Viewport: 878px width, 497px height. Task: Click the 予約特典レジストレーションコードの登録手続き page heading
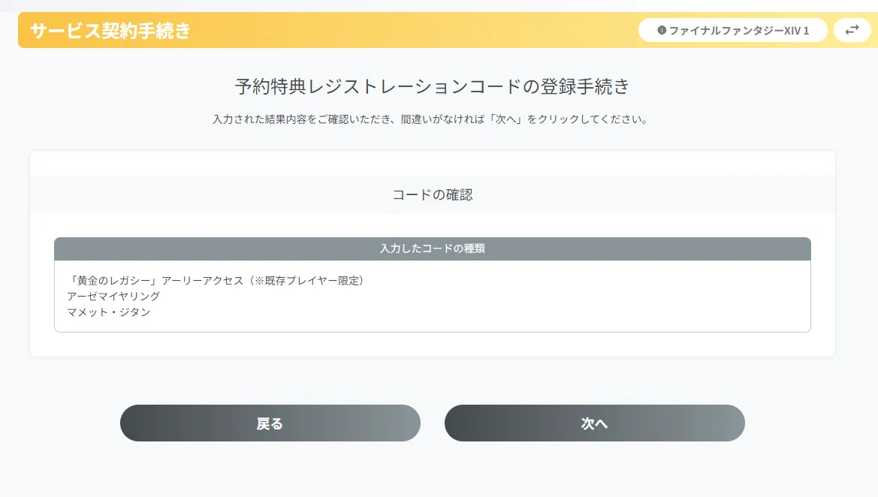pos(432,87)
